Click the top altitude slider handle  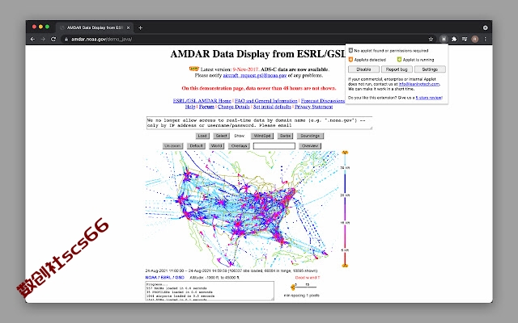[x=345, y=153]
